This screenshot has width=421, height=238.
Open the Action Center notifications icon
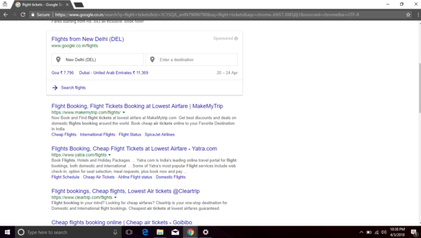coord(414,232)
